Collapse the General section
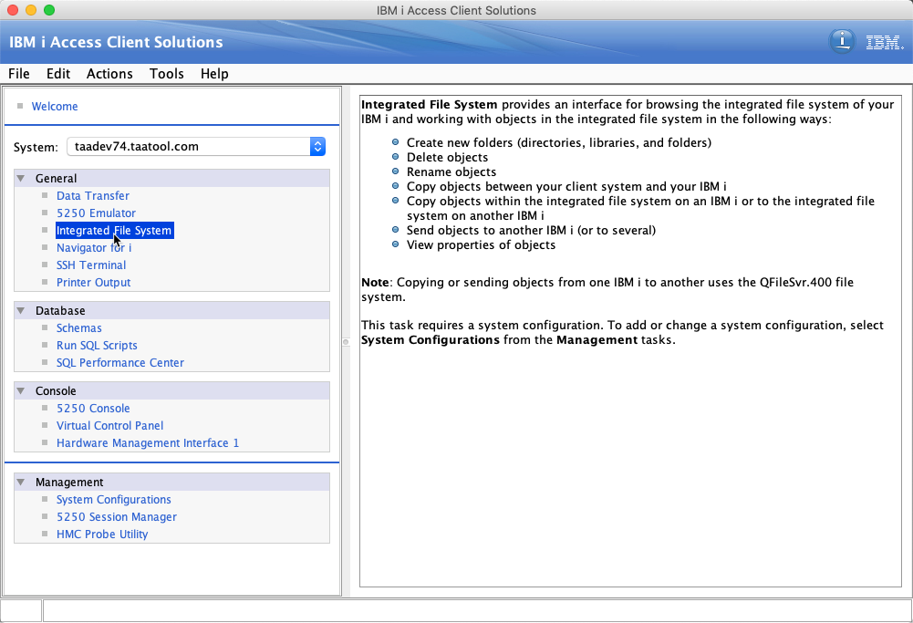 click(21, 178)
